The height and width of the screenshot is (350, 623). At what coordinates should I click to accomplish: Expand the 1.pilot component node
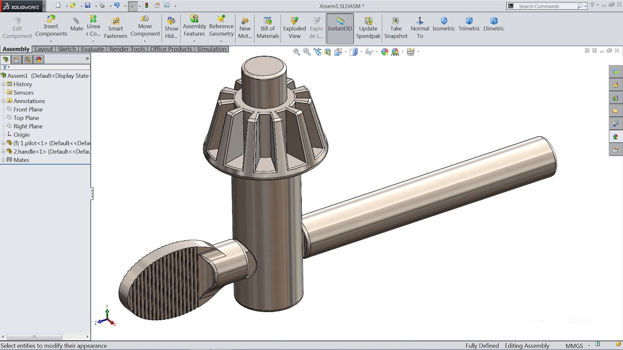point(4,143)
